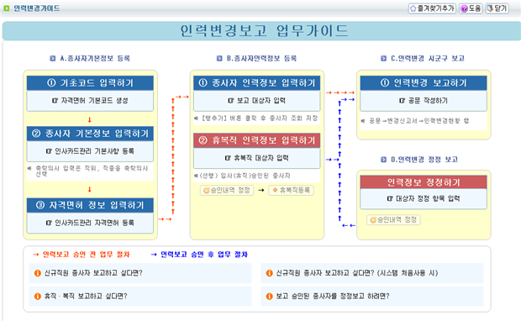Screen dimensions: 521x321
Task: Open 인사카드관리 자격면허 등록 link
Action: click(90, 223)
